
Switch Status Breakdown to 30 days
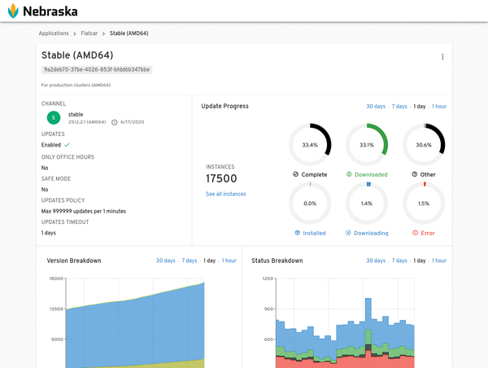376,261
